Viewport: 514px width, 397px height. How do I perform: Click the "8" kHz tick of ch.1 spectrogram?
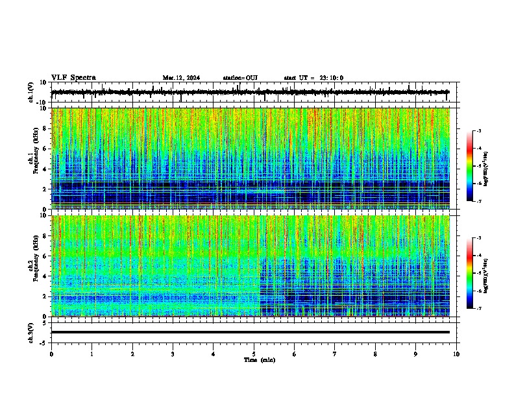[x=45, y=128]
